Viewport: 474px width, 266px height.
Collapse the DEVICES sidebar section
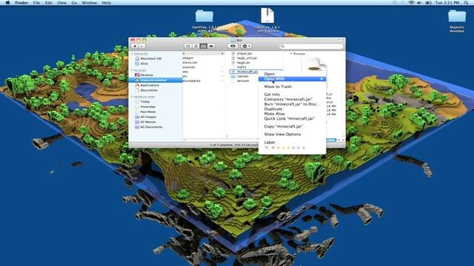[x=132, y=54]
